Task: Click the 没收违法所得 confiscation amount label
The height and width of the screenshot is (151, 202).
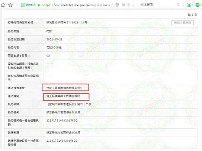Action: 23,66
